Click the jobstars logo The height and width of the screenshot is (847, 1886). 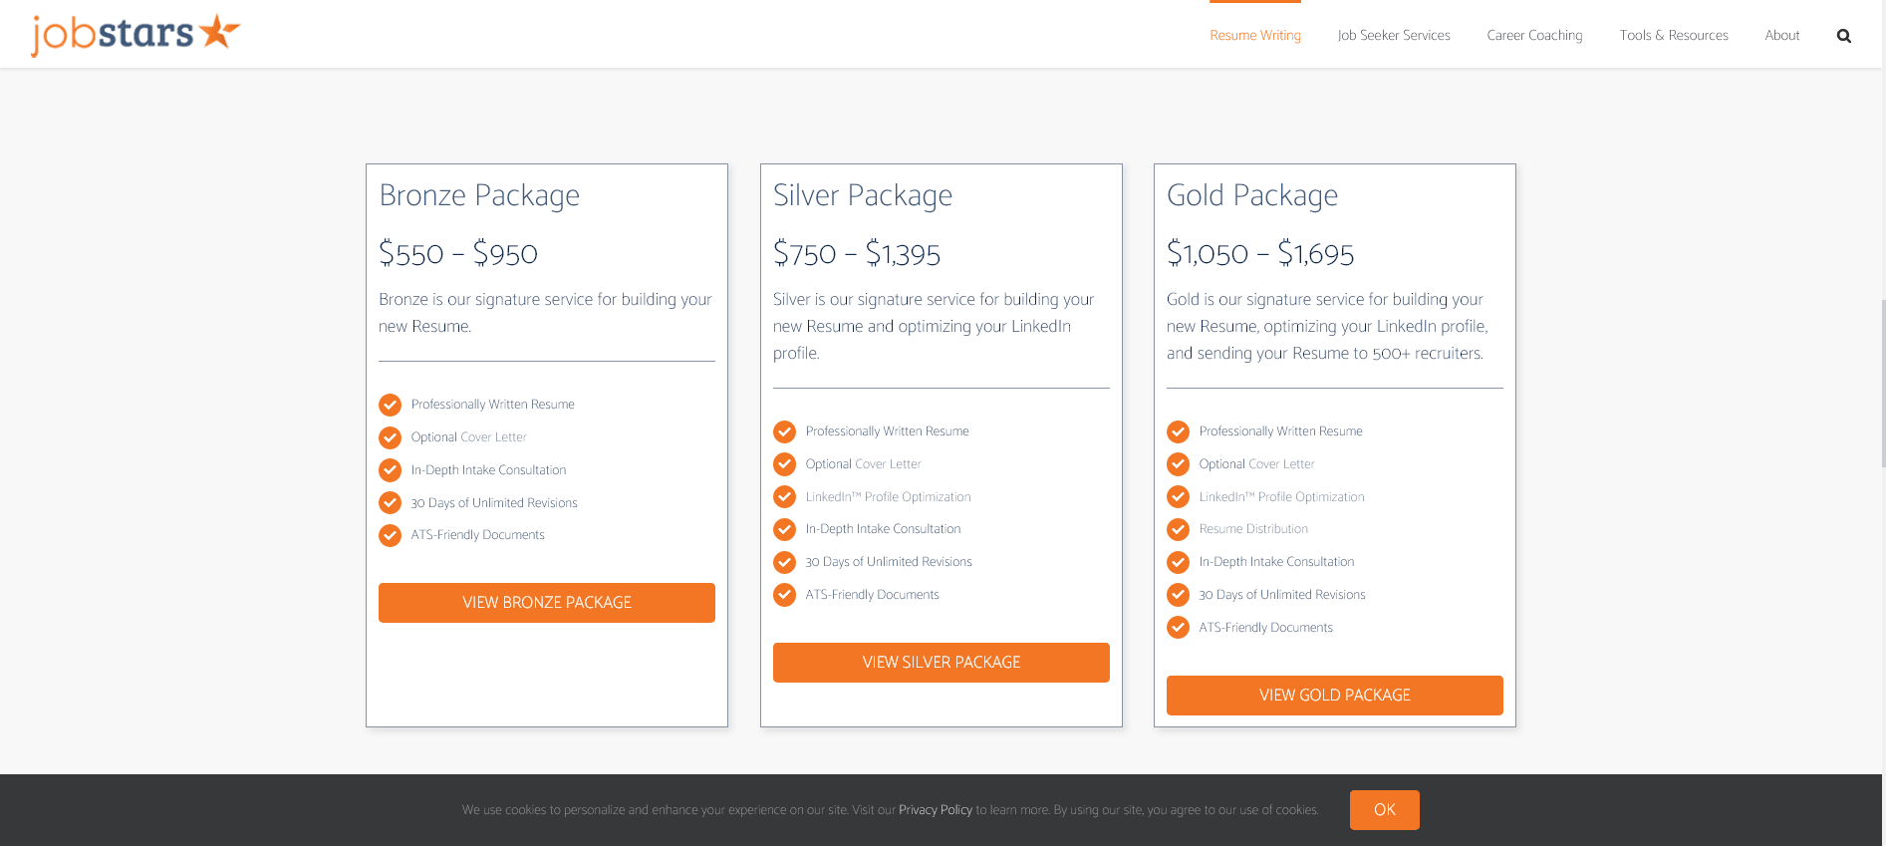135,35
